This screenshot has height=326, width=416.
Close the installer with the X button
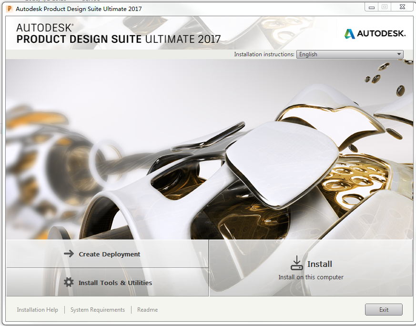pos(402,7)
